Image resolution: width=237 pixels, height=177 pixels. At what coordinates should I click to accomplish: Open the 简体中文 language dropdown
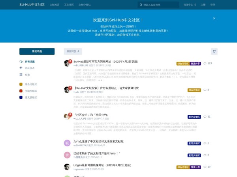(189, 5)
